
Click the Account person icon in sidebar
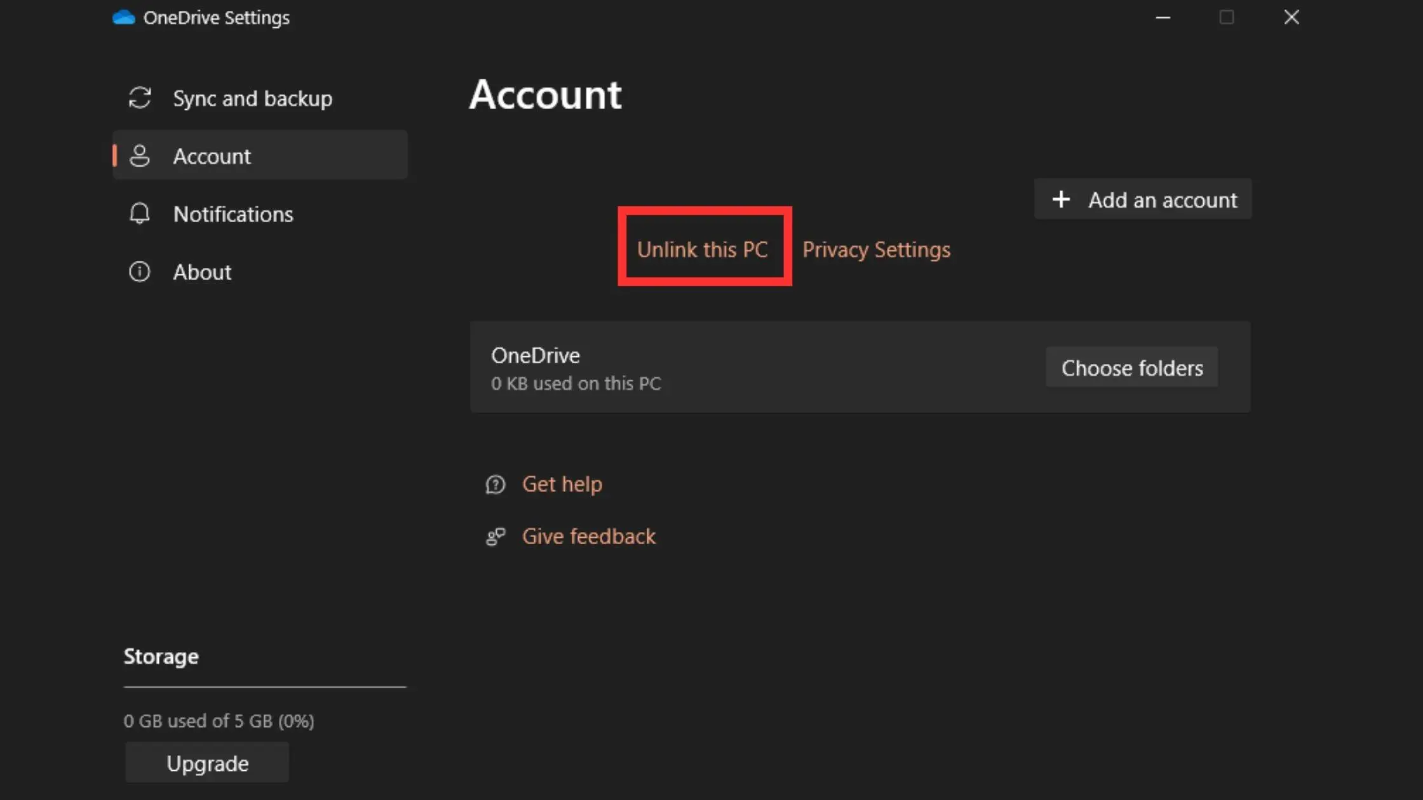(x=140, y=156)
